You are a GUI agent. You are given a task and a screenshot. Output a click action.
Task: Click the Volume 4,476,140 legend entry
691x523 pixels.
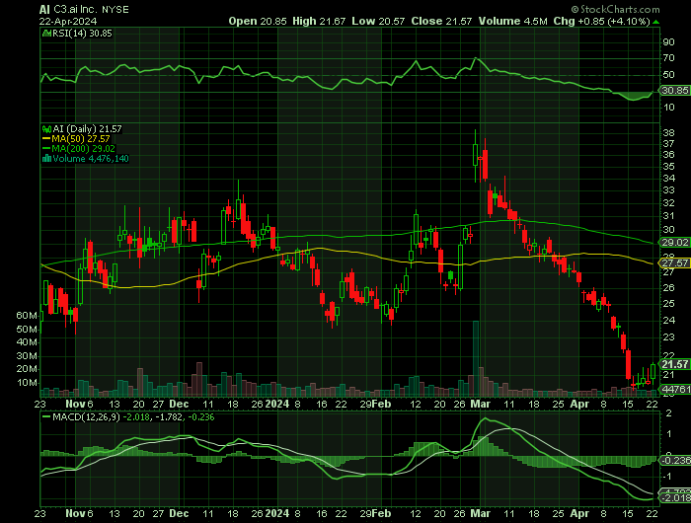point(91,159)
